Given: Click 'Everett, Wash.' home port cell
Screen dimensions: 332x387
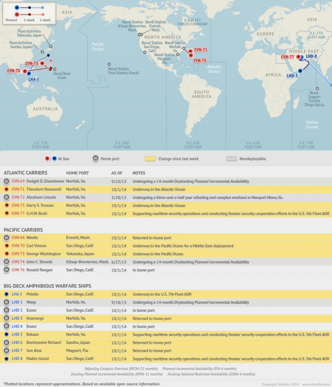Looking at the screenshot, I should click(78, 238).
